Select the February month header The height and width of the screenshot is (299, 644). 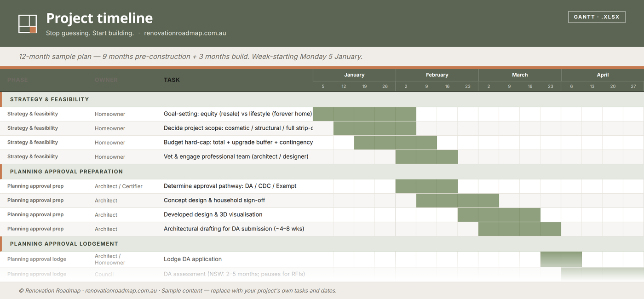(x=437, y=75)
